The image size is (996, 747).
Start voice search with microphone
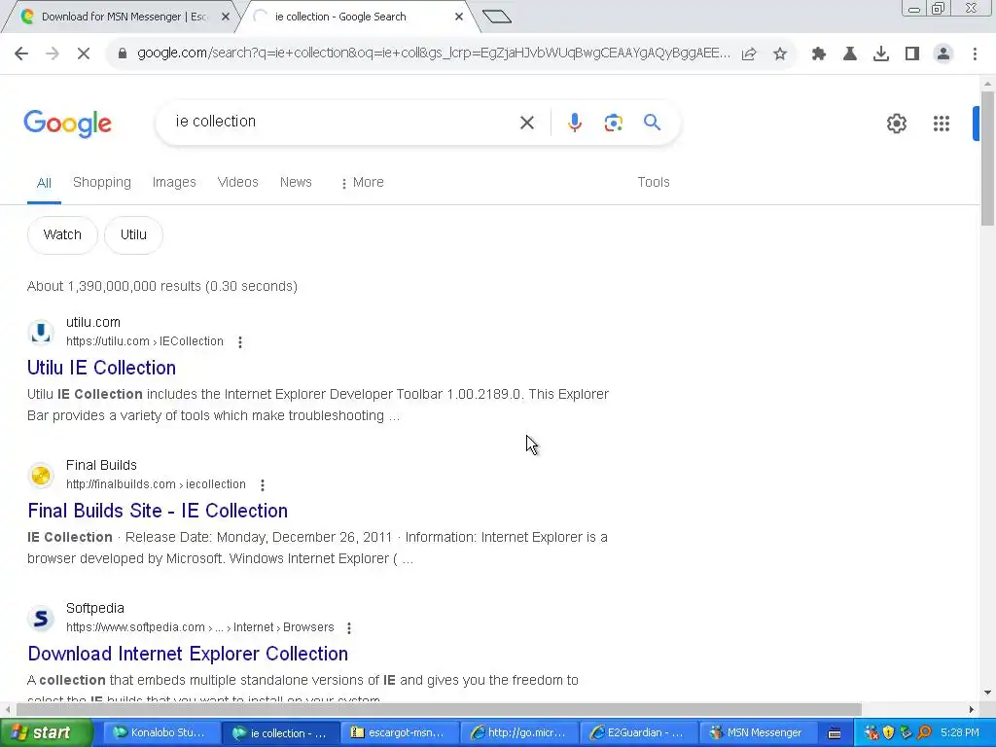click(x=574, y=123)
